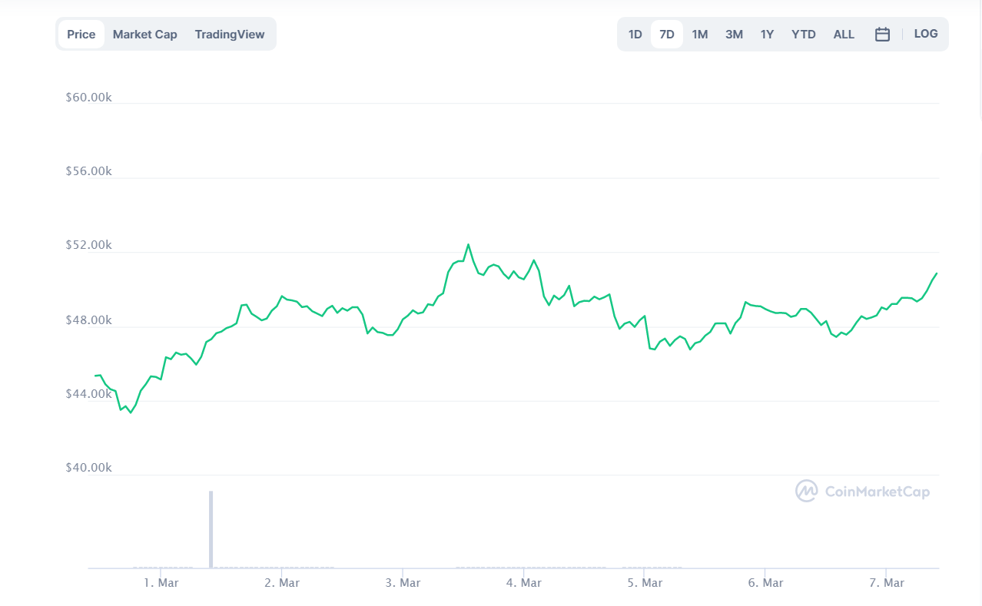
Task: Click the tall volume bar near 1. Mar
Action: [x=211, y=528]
